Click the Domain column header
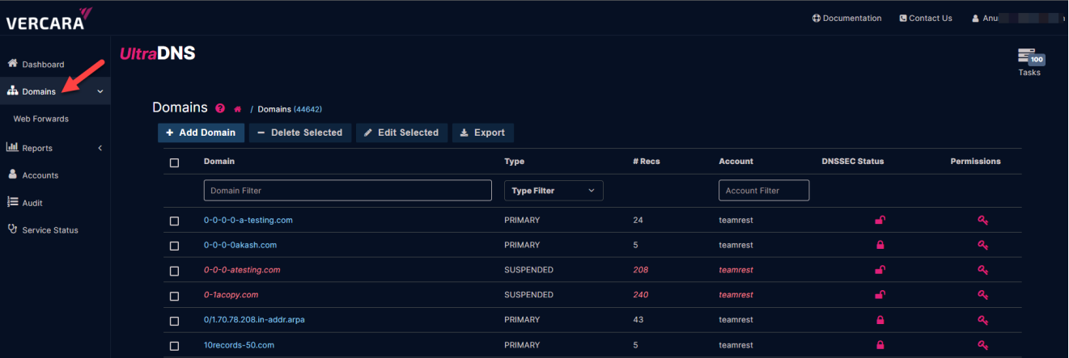The image size is (1069, 358). [x=219, y=162]
